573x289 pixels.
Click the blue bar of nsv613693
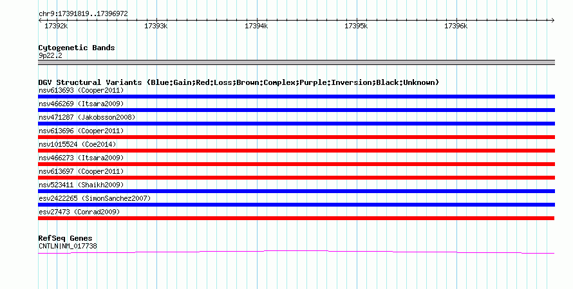[x=296, y=97]
